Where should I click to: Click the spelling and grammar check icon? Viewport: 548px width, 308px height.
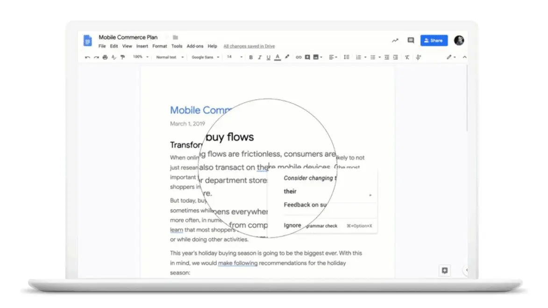click(x=114, y=57)
